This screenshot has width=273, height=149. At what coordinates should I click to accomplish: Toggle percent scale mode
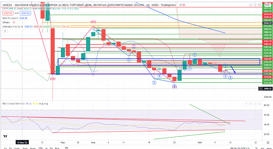point(256,148)
